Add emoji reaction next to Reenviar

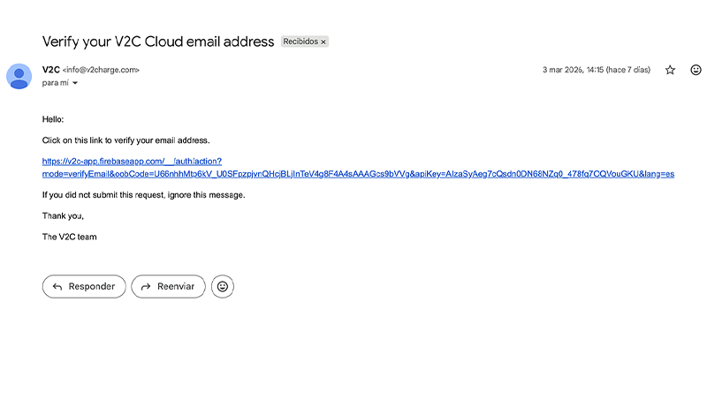pyautogui.click(x=223, y=286)
